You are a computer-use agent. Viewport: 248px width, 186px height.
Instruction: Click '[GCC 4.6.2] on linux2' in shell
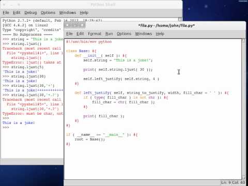click(x=25, y=25)
